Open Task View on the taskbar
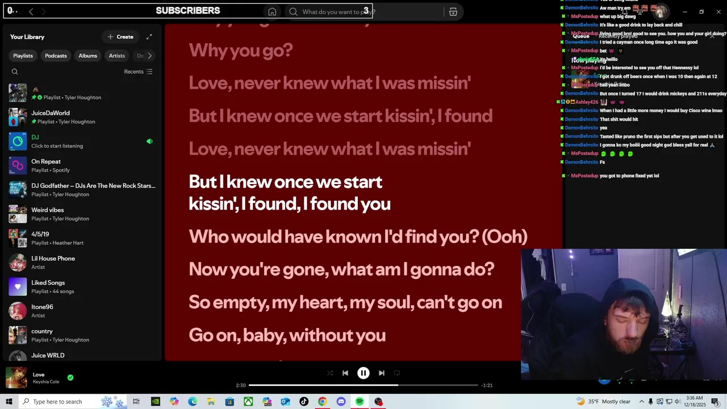727x409 pixels. pos(136,402)
